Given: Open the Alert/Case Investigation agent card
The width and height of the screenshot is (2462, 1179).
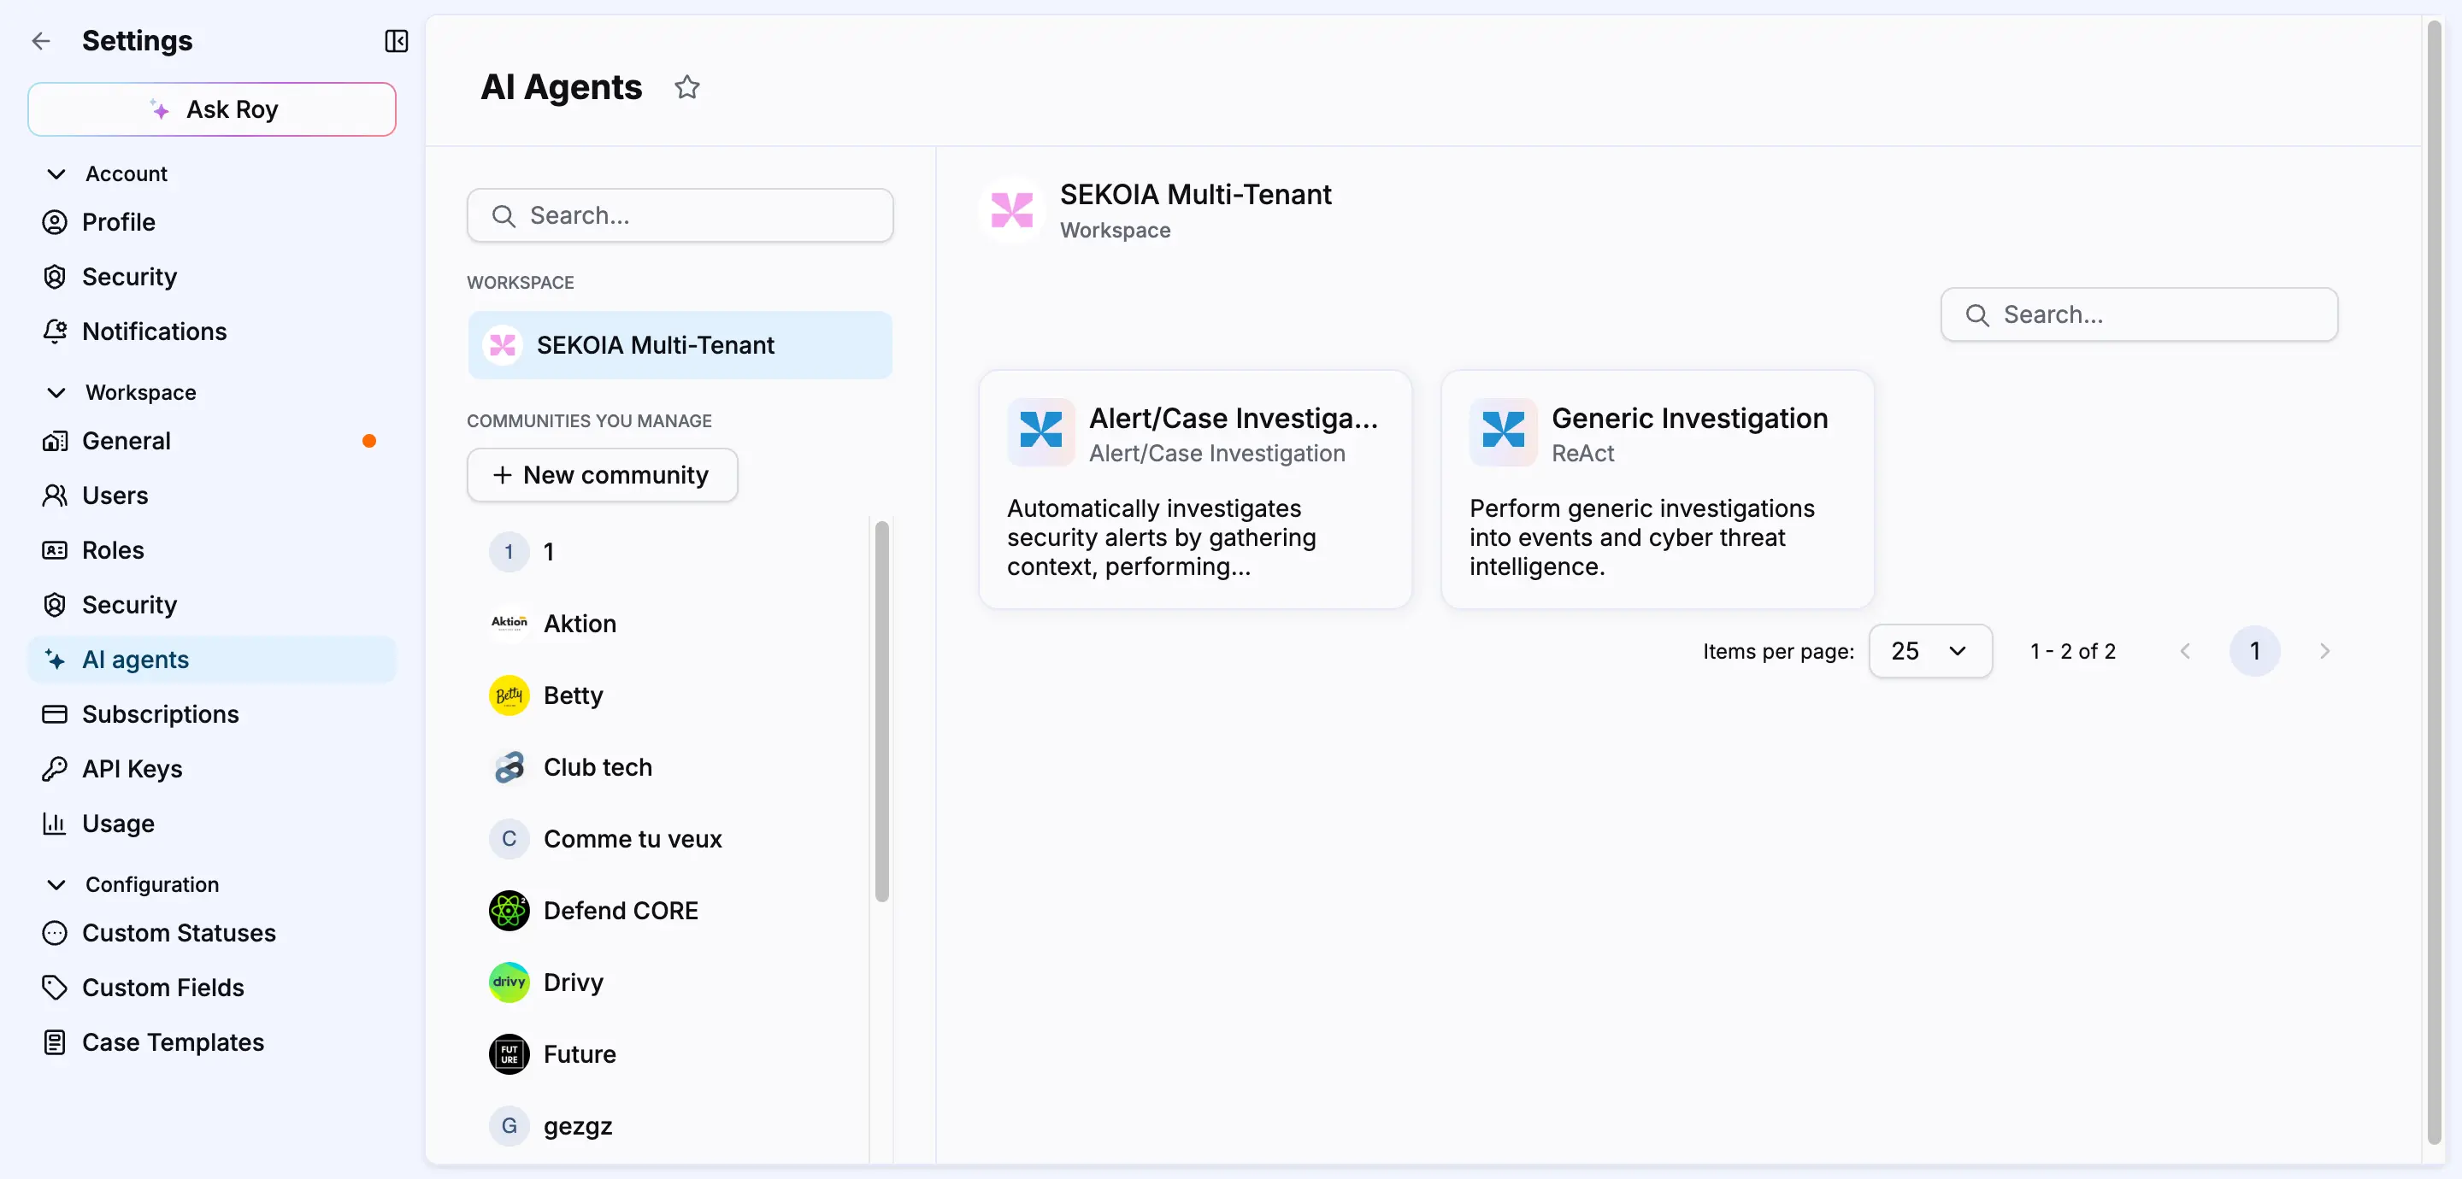Looking at the screenshot, I should click(1195, 490).
